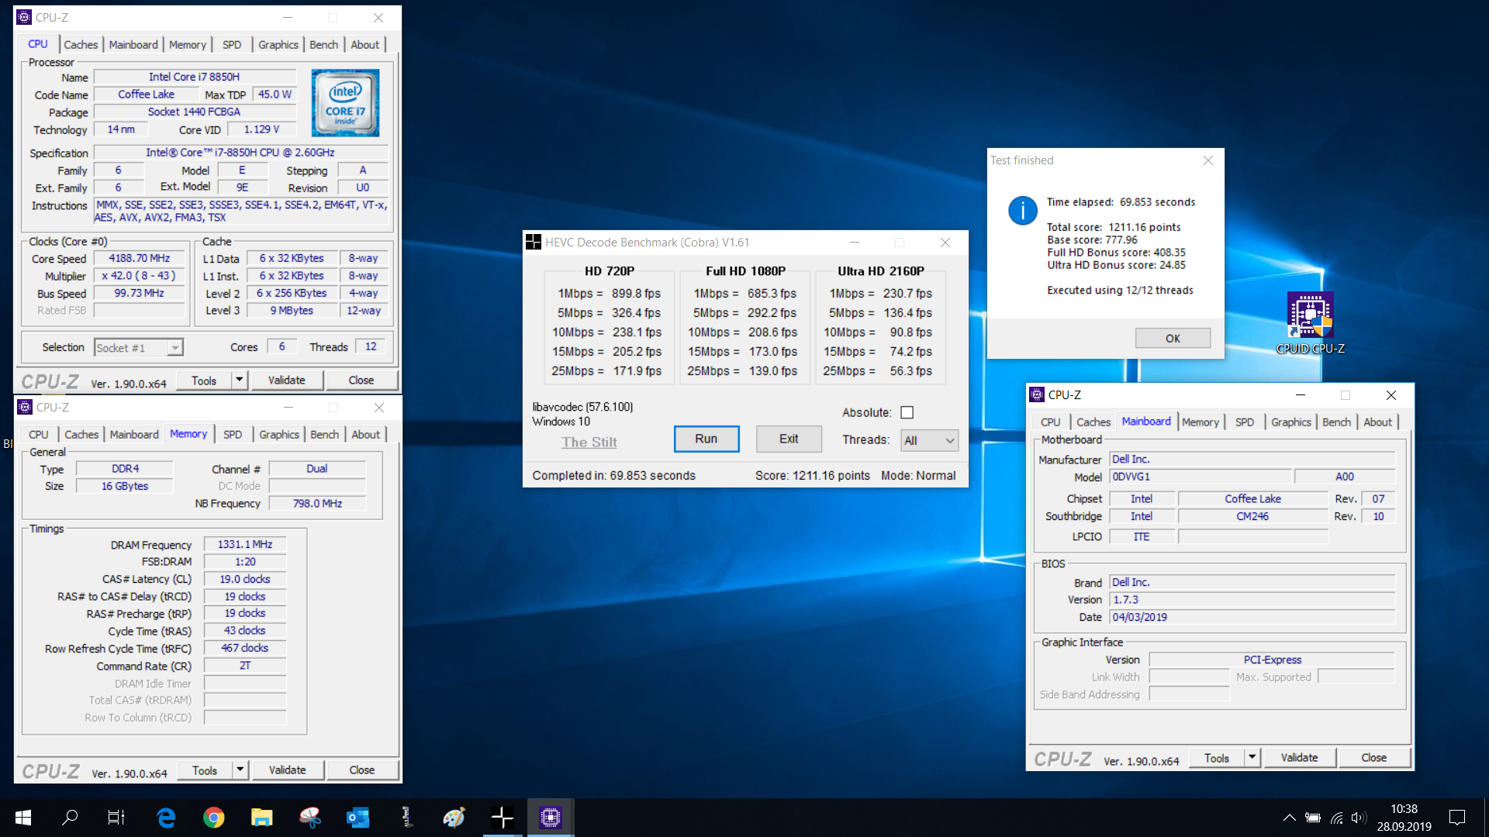Screen dimensions: 1489x837
Task: Open Task View on taskbar
Action: [116, 817]
